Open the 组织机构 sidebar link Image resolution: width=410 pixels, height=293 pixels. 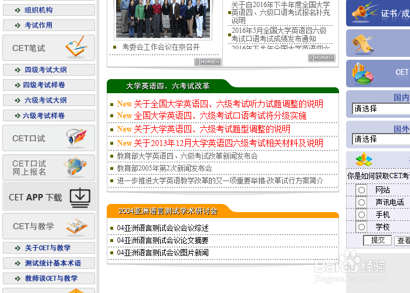[49, 10]
